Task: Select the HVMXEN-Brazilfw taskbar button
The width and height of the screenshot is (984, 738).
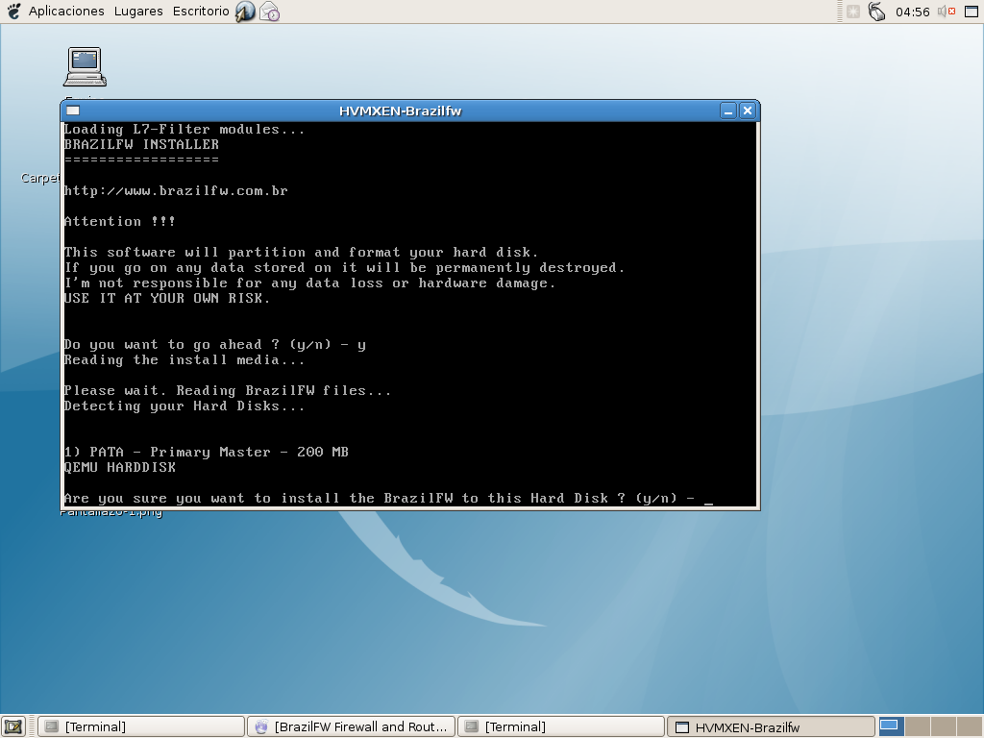Action: [x=771, y=726]
